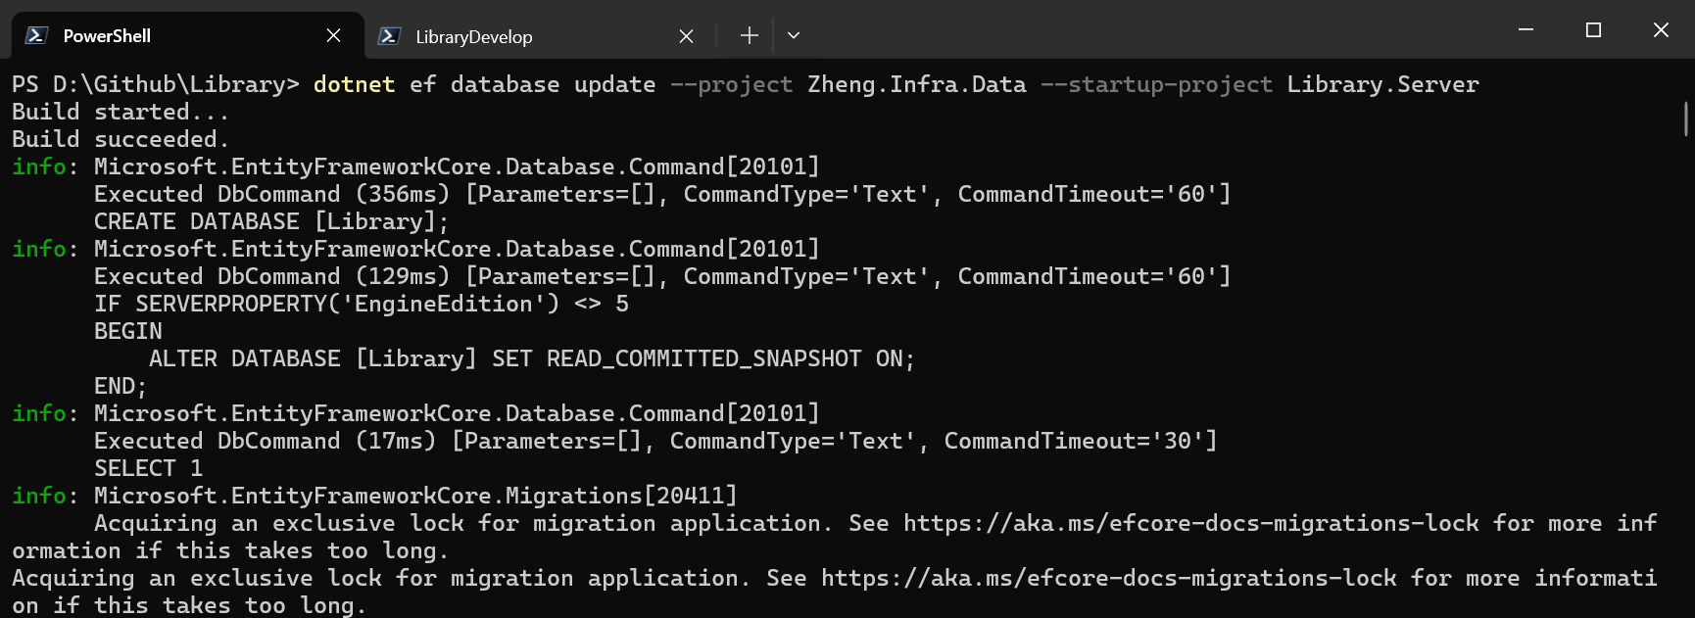Minimize the terminal window
Viewport: 1695px width, 618px height.
tap(1525, 30)
